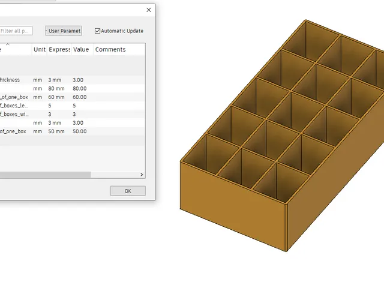Click the 50.00 value cell

pos(80,131)
